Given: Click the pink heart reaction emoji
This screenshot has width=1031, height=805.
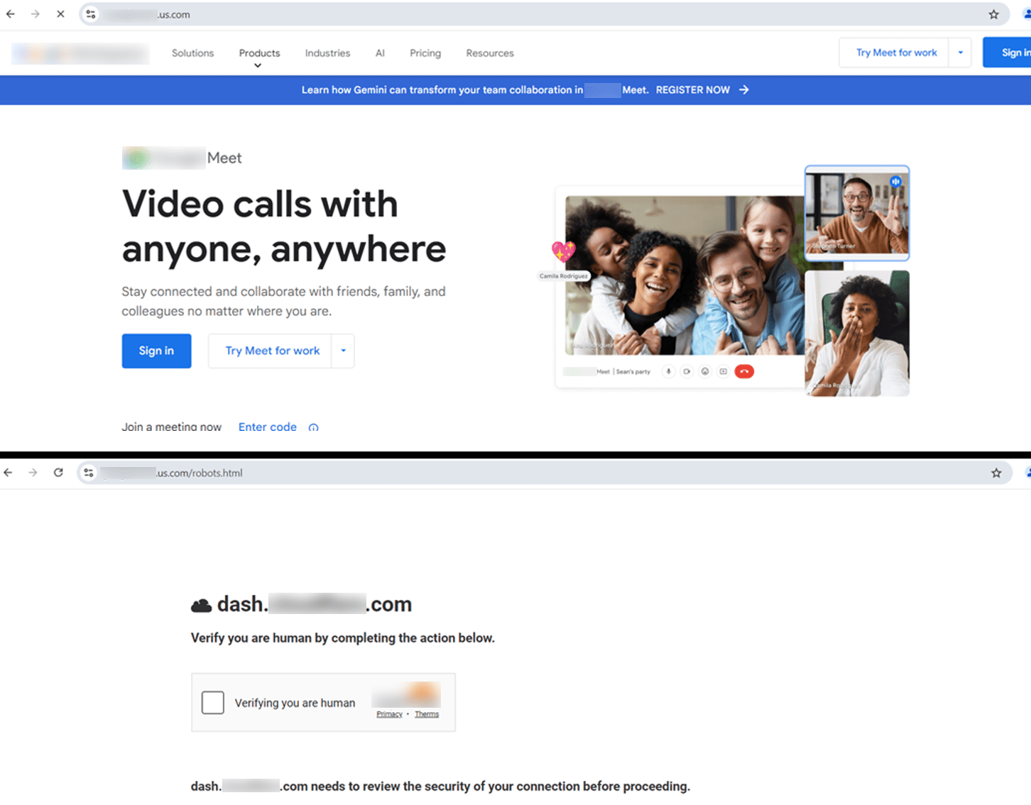Looking at the screenshot, I should (563, 251).
